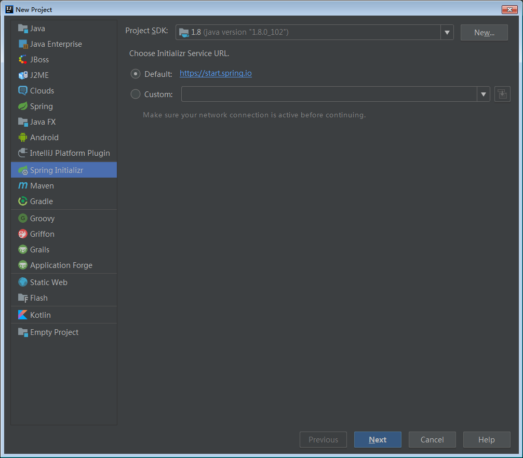
Task: Select the Spring row label
Action: point(42,106)
